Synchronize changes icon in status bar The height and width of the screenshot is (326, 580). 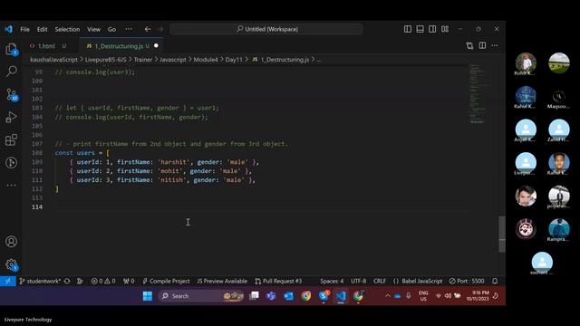(67, 282)
